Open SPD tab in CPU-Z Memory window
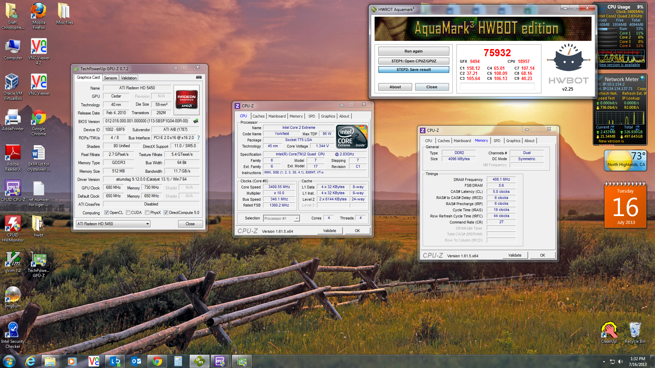The width and height of the screenshot is (655, 368). click(497, 141)
